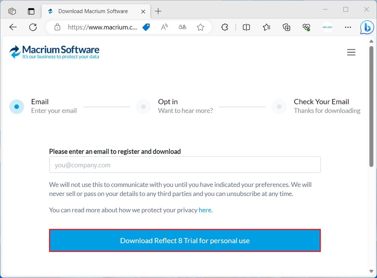Activate the Read aloud icon
377x278 pixels.
tap(164, 27)
